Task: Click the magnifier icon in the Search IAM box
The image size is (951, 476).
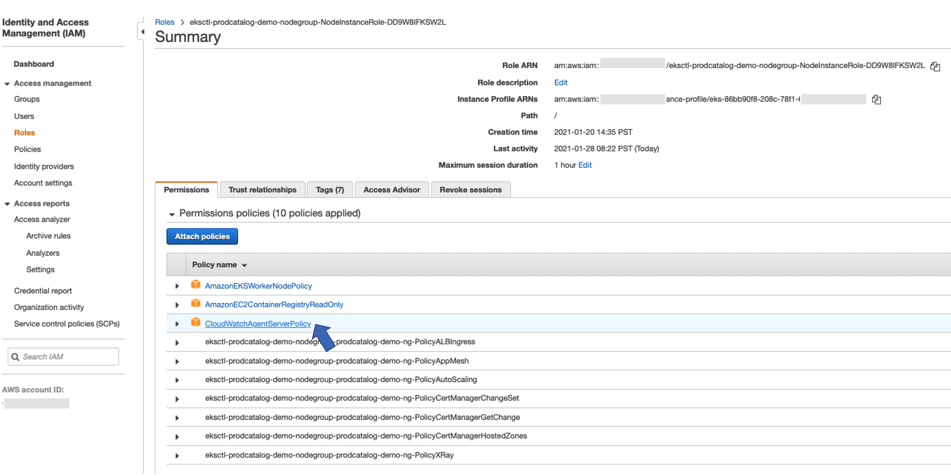Action: coord(16,357)
